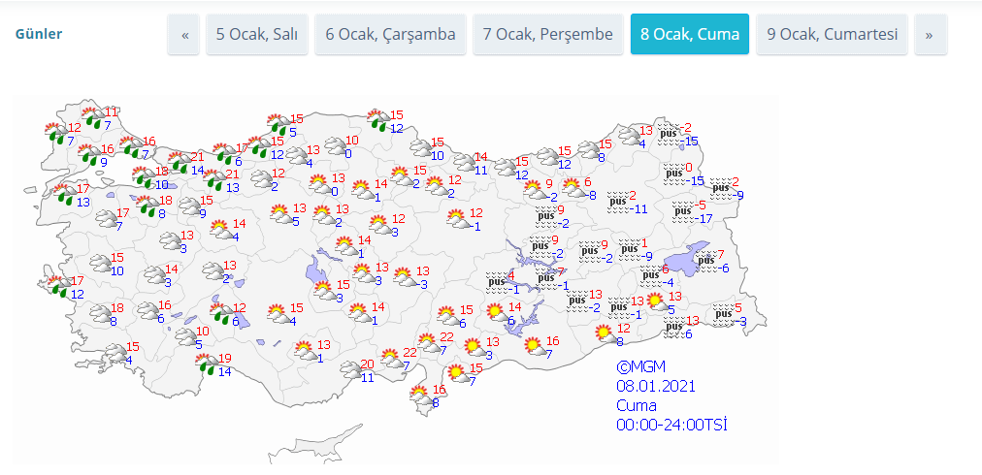Click the sunny icon showing 16 and 7
The height and width of the screenshot is (475, 982).
[534, 346]
